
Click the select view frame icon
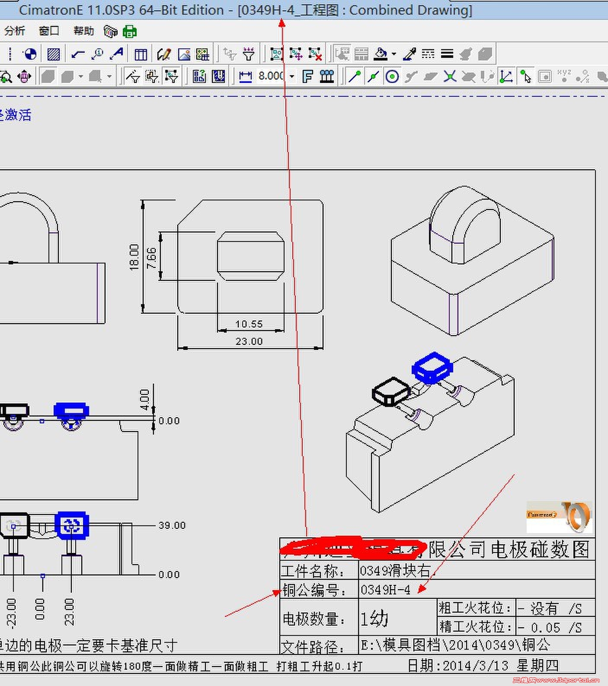[x=276, y=54]
